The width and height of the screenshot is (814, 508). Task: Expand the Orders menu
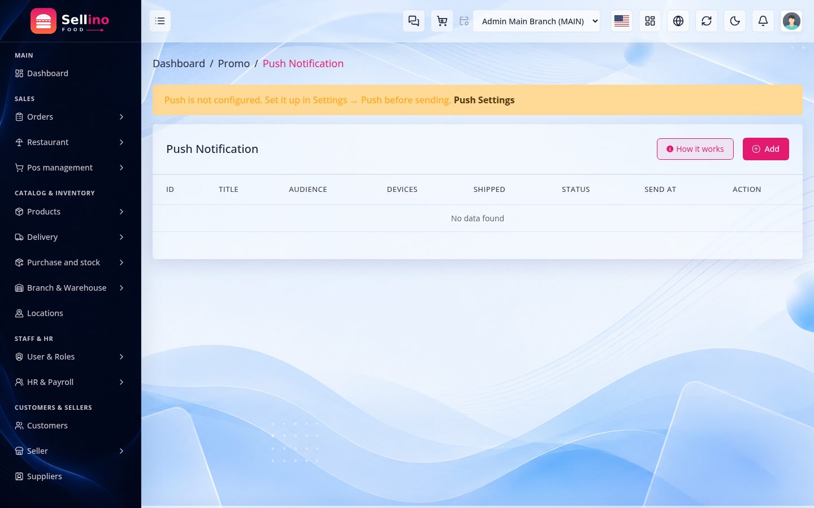[x=70, y=117]
